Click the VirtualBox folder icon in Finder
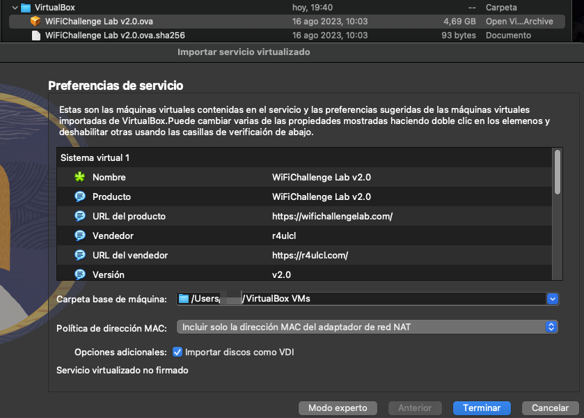 coord(26,8)
